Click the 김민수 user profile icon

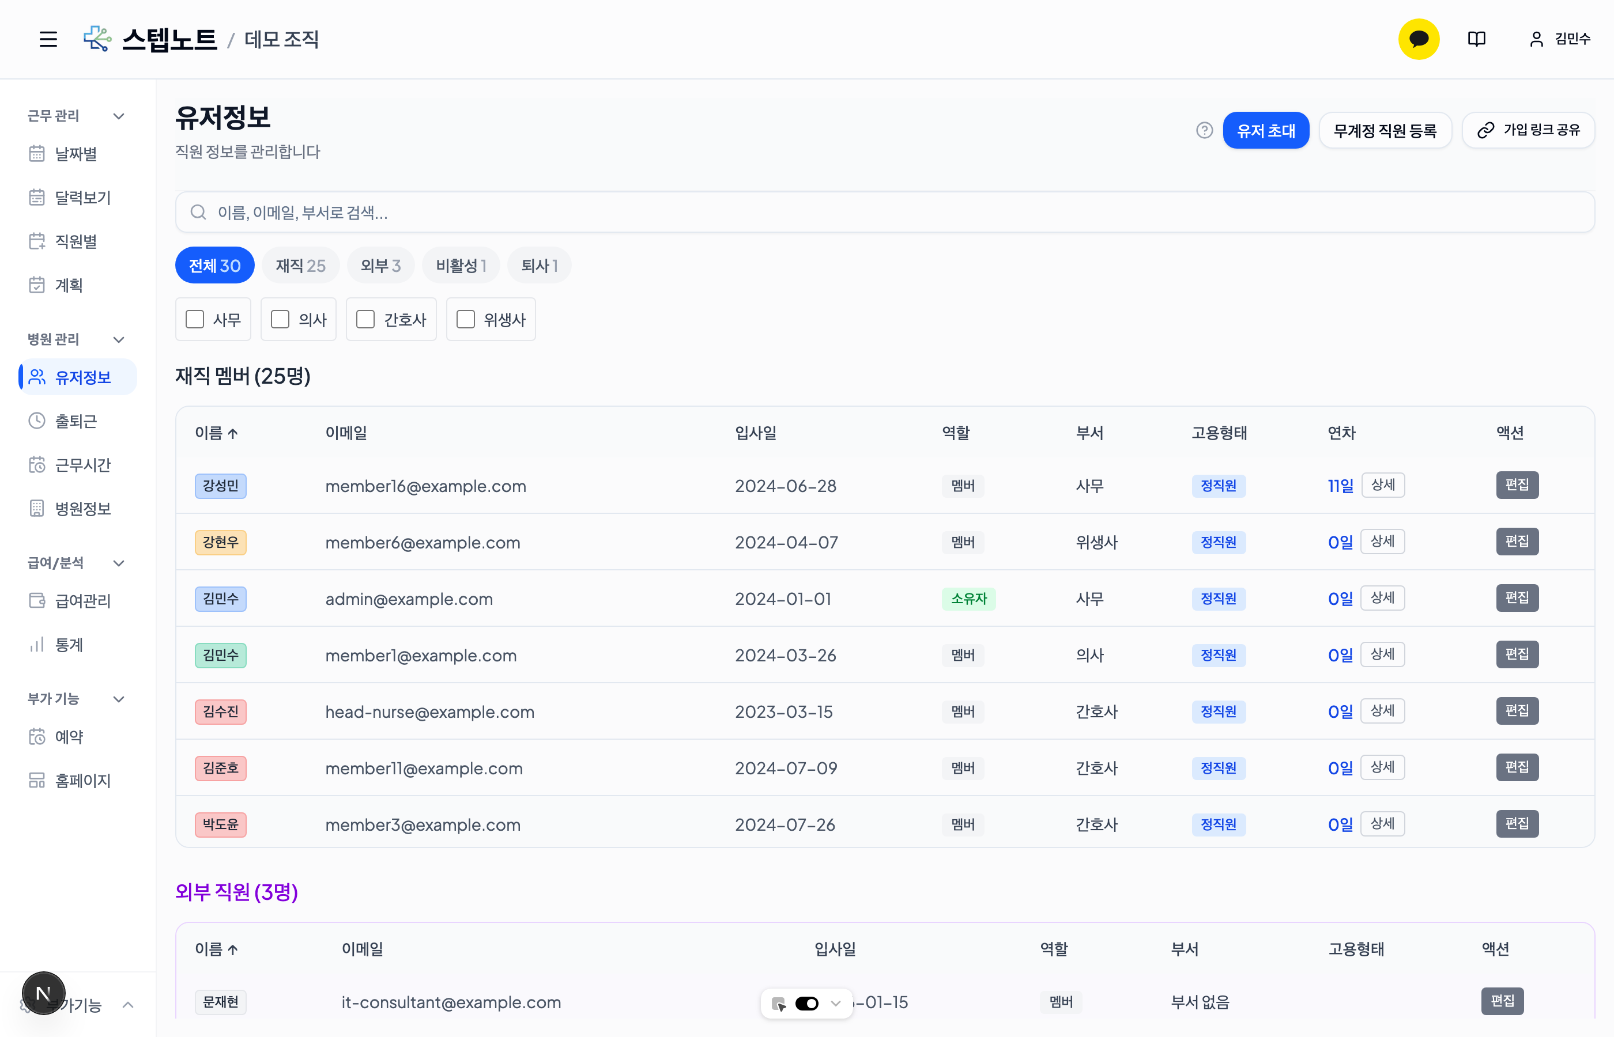point(1537,39)
